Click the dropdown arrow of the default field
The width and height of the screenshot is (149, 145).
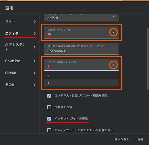[x=113, y=16]
